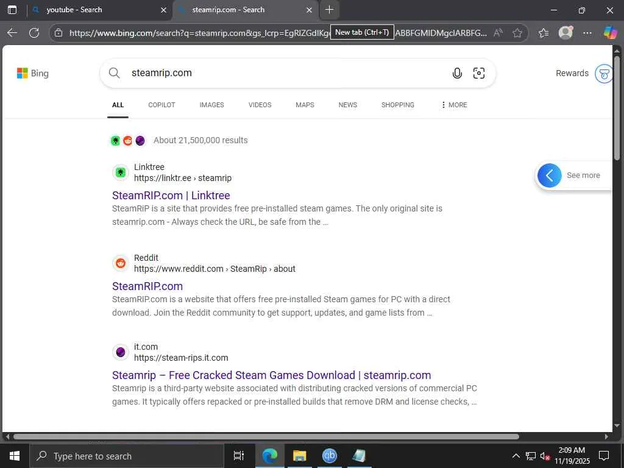This screenshot has width=624, height=468.
Task: Go to Bing home via logo
Action: 33,73
